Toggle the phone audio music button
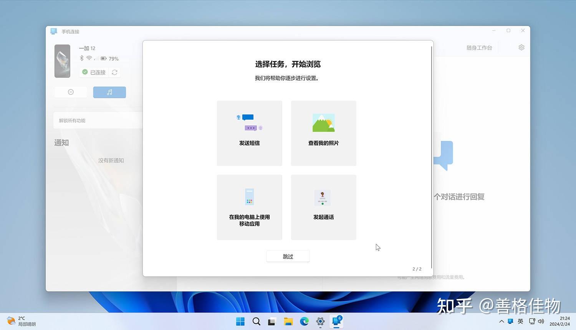576x330 pixels. click(109, 92)
